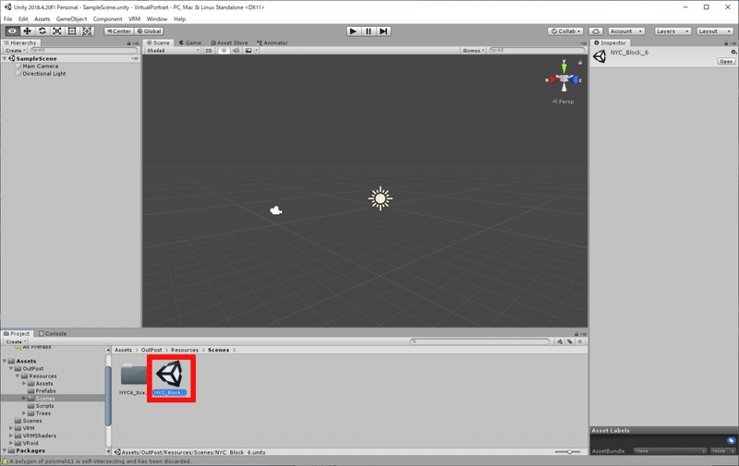This screenshot has height=466, width=739.
Task: Step one frame forward
Action: pyautogui.click(x=383, y=31)
